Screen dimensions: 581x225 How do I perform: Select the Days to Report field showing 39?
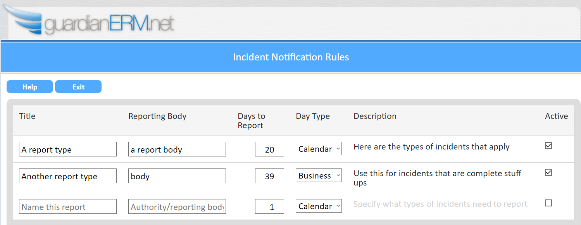(x=269, y=176)
